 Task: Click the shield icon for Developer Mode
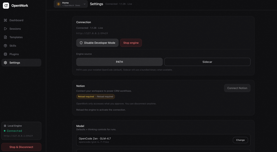click(81, 43)
